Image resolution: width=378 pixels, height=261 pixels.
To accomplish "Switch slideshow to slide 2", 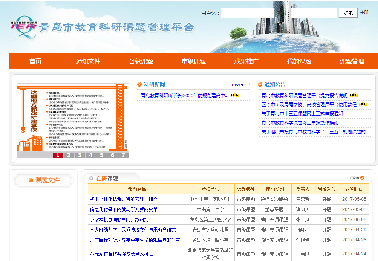I will [69, 155].
